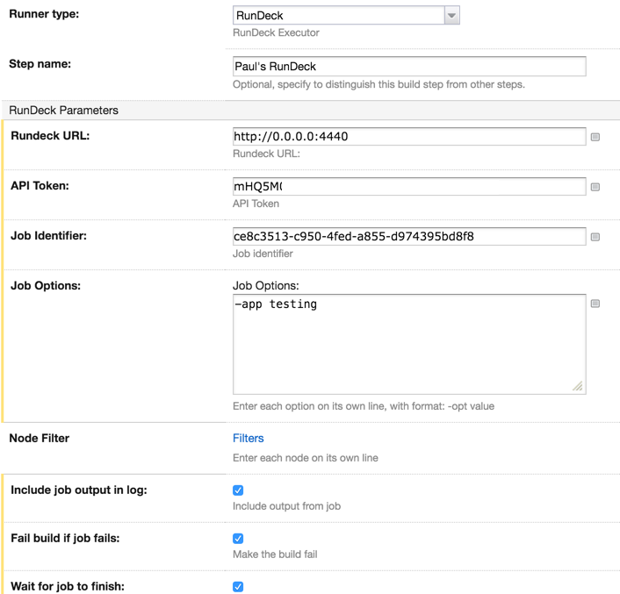
Task: Click the Job Options textarea resize handle
Action: click(578, 386)
